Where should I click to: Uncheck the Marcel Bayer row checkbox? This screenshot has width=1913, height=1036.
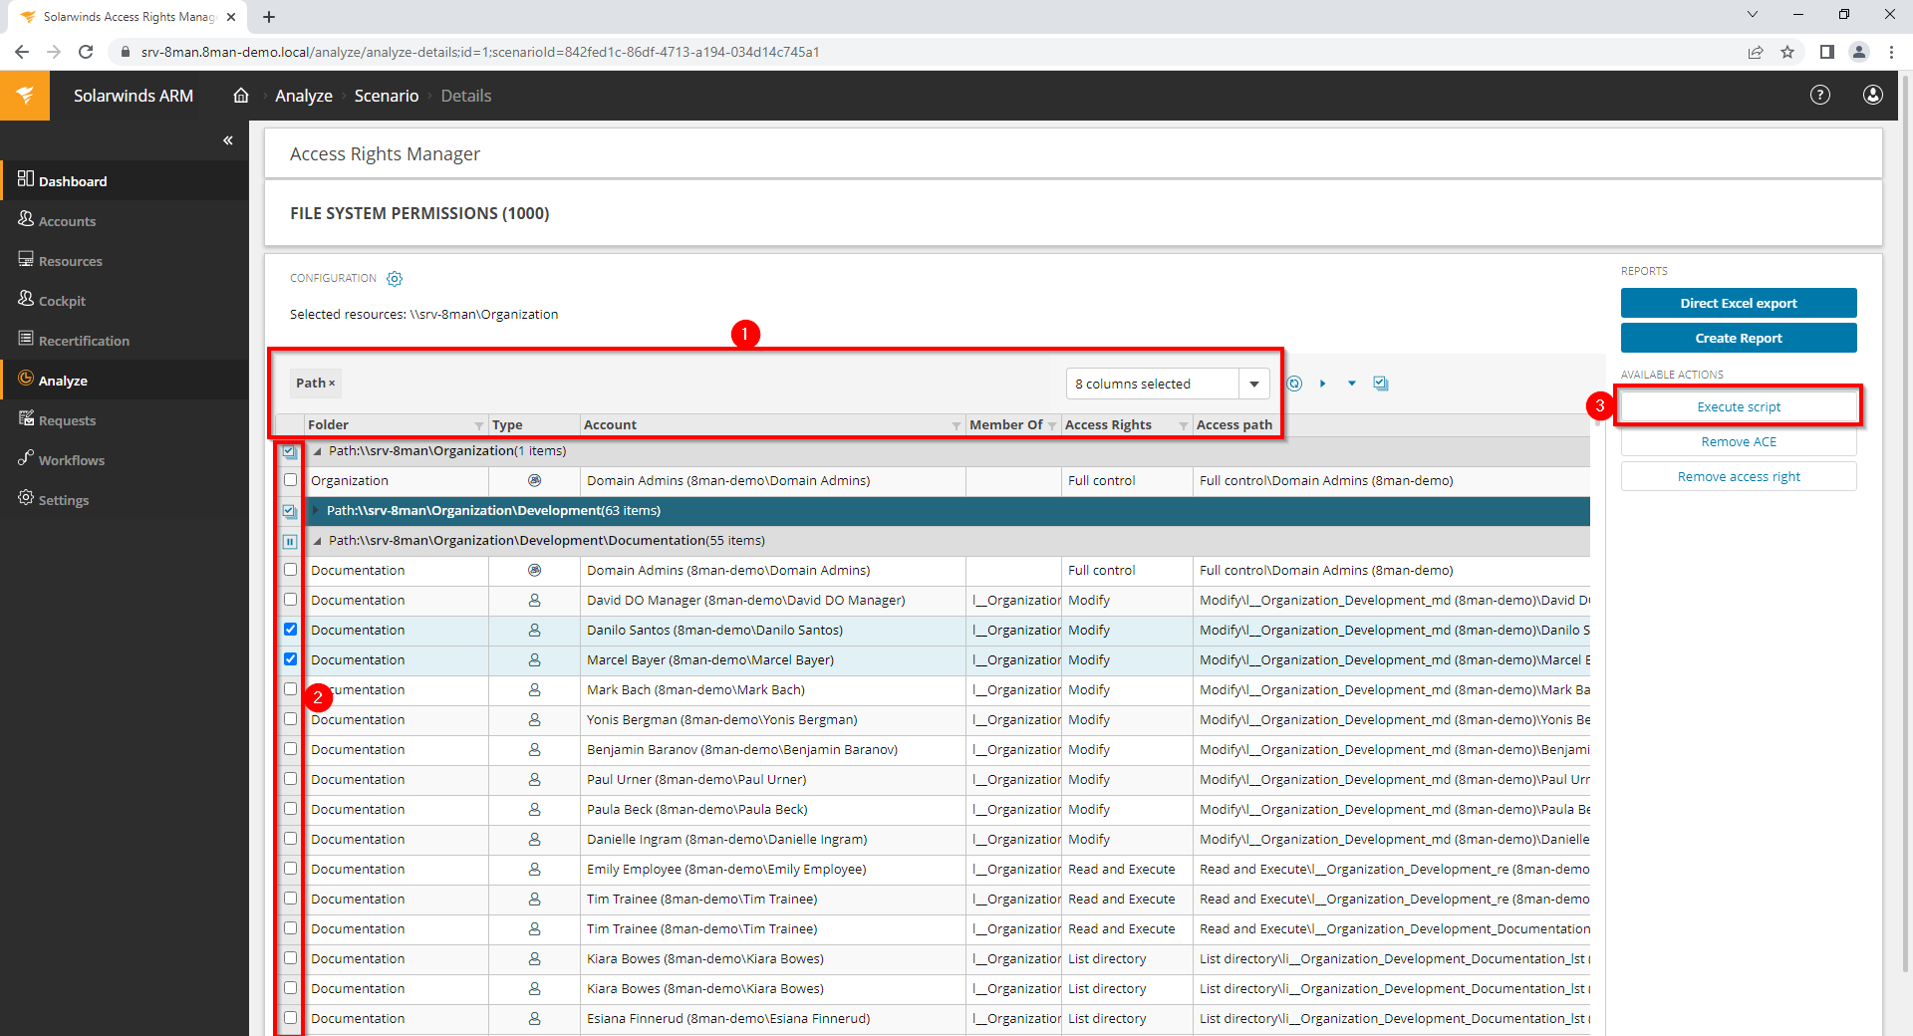[x=291, y=659]
